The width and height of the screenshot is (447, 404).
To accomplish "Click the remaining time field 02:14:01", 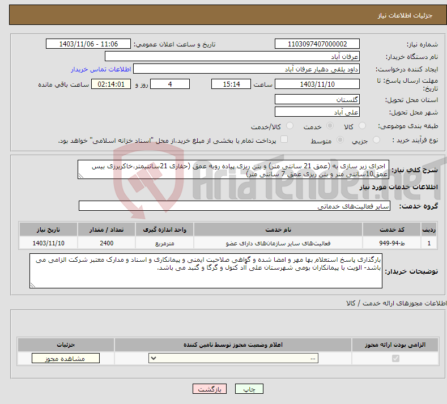I will (x=111, y=84).
